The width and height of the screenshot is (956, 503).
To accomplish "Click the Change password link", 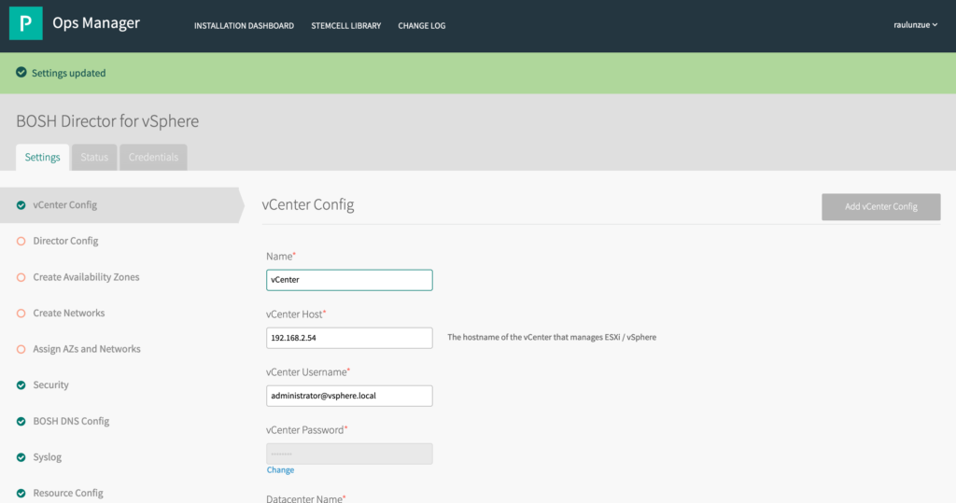I will click(x=280, y=470).
